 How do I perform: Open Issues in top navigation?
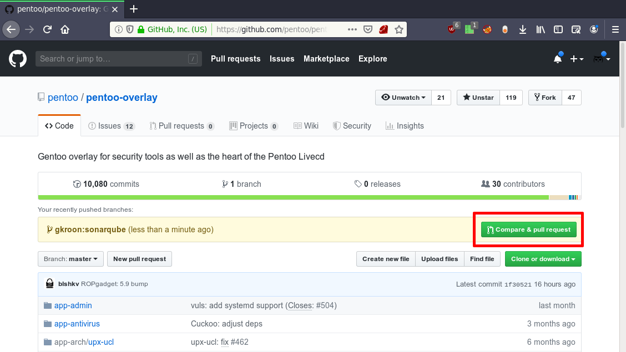click(282, 59)
